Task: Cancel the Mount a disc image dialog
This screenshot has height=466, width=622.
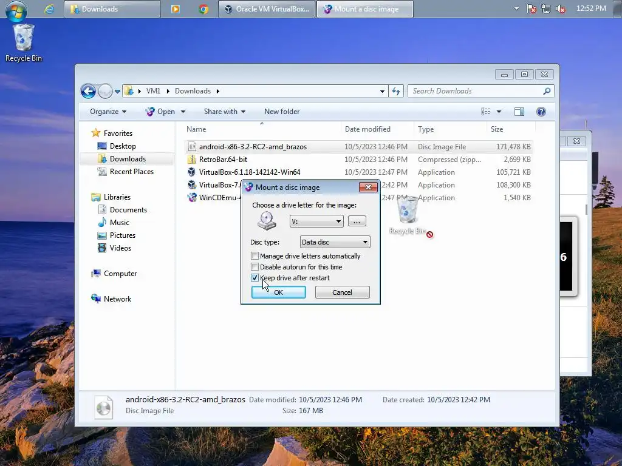Action: click(x=343, y=292)
